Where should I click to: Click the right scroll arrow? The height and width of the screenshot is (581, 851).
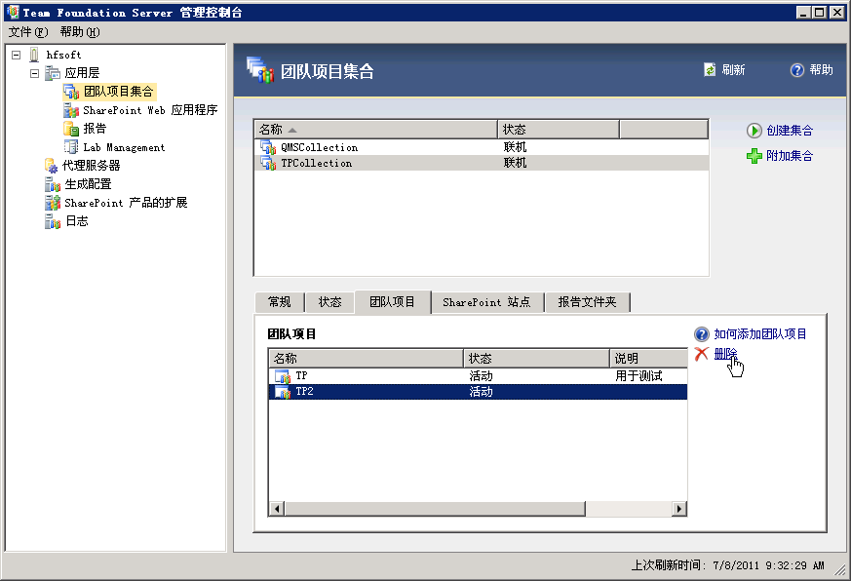679,509
